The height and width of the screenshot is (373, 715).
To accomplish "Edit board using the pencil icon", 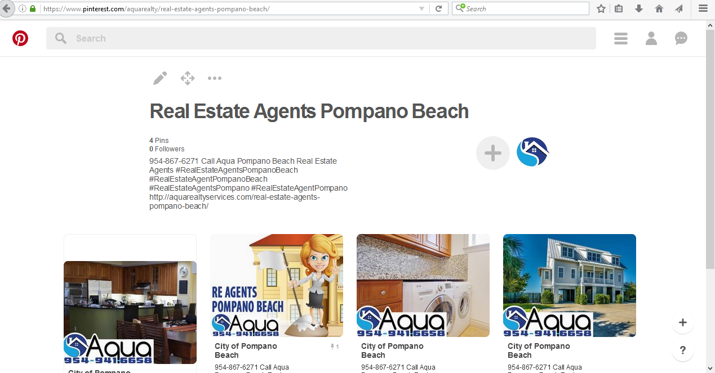I will (160, 78).
